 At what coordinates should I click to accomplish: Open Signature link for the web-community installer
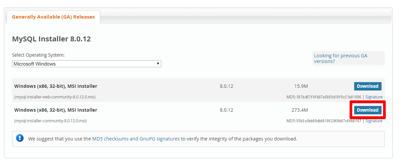(x=374, y=97)
